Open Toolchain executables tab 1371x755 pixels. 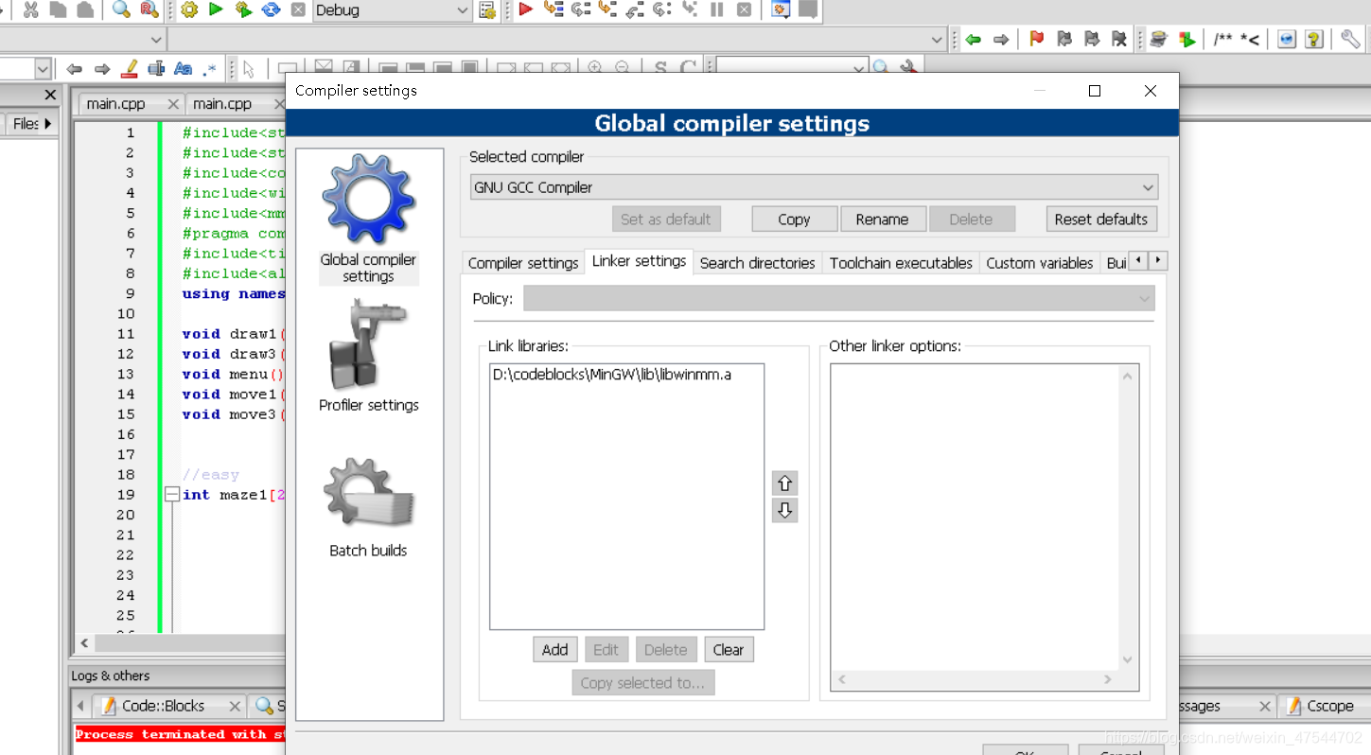(x=901, y=263)
